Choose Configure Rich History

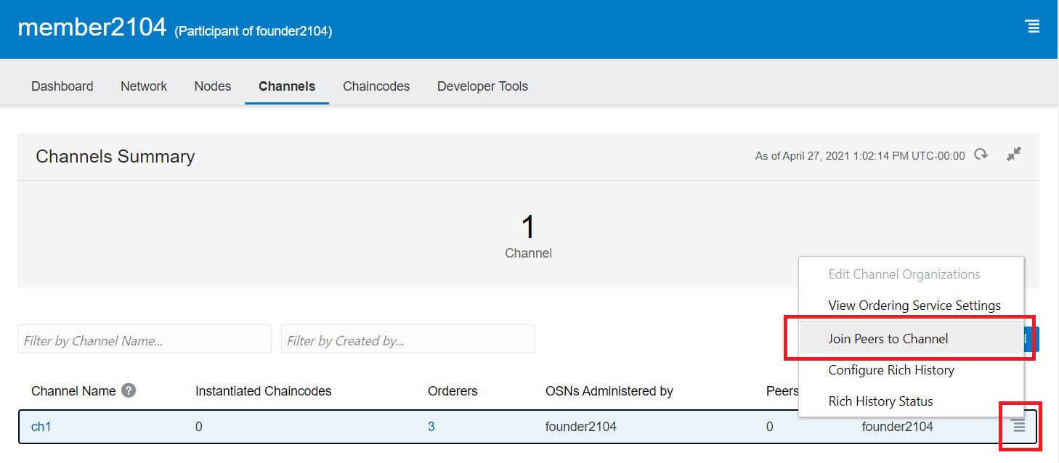click(891, 370)
